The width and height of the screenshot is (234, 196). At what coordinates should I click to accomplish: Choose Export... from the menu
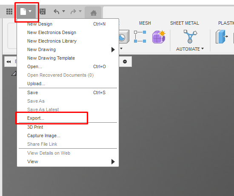click(68, 118)
